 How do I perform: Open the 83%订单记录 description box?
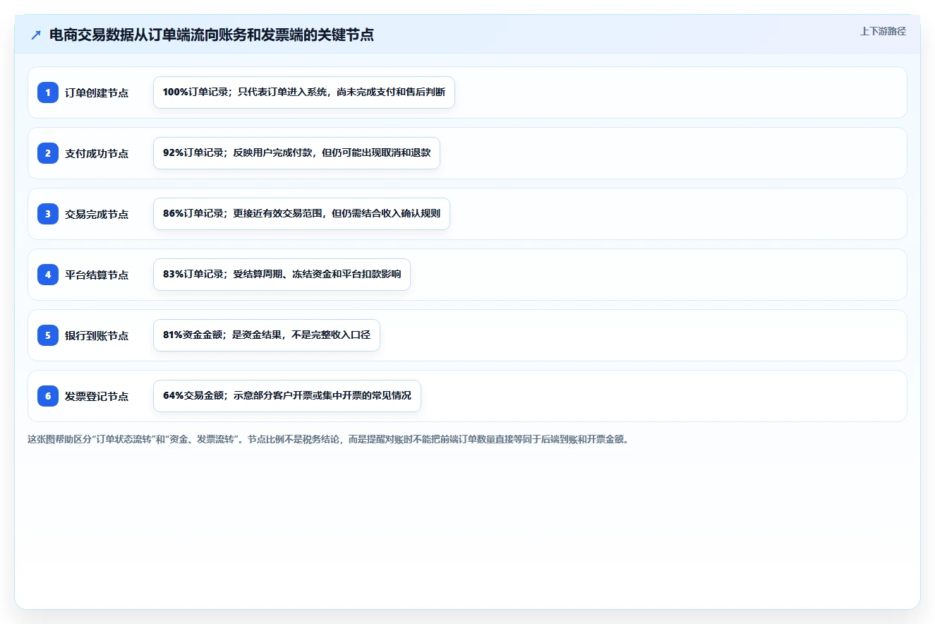point(282,275)
